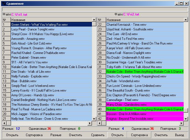Select row Nelly Furtado - Explode.wmv

click(x=52, y=76)
